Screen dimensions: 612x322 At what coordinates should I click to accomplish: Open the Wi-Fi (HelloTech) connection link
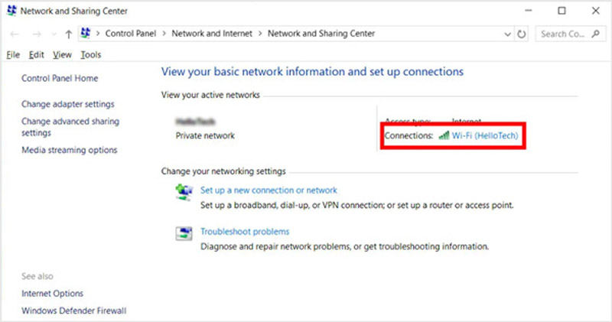coord(485,135)
